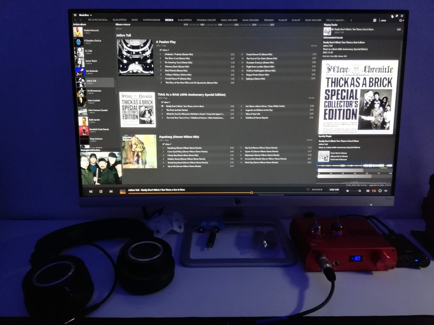Click the artist photo under Immagini dell'artista
The width and height of the screenshot is (434, 325).
tap(101, 168)
